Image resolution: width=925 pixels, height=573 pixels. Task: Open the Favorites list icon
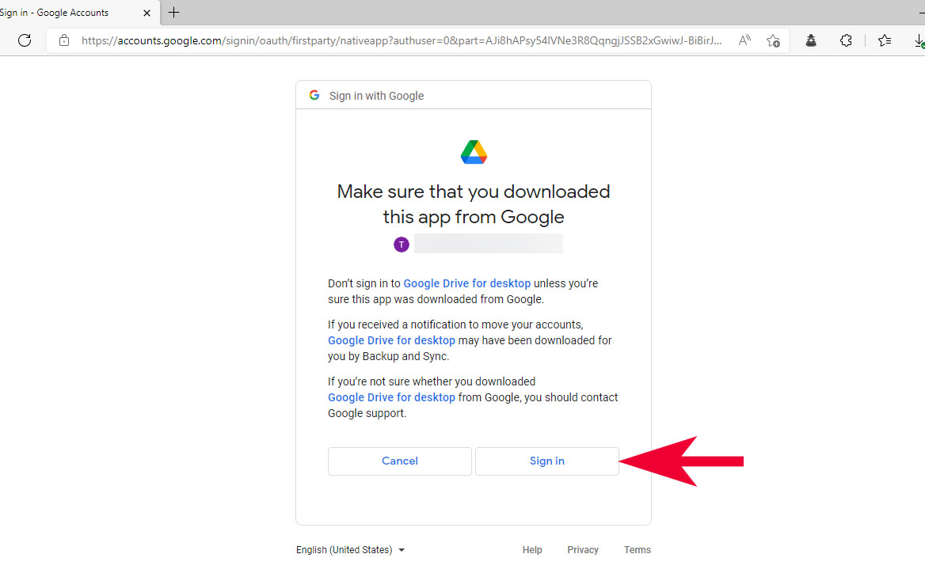(x=885, y=40)
